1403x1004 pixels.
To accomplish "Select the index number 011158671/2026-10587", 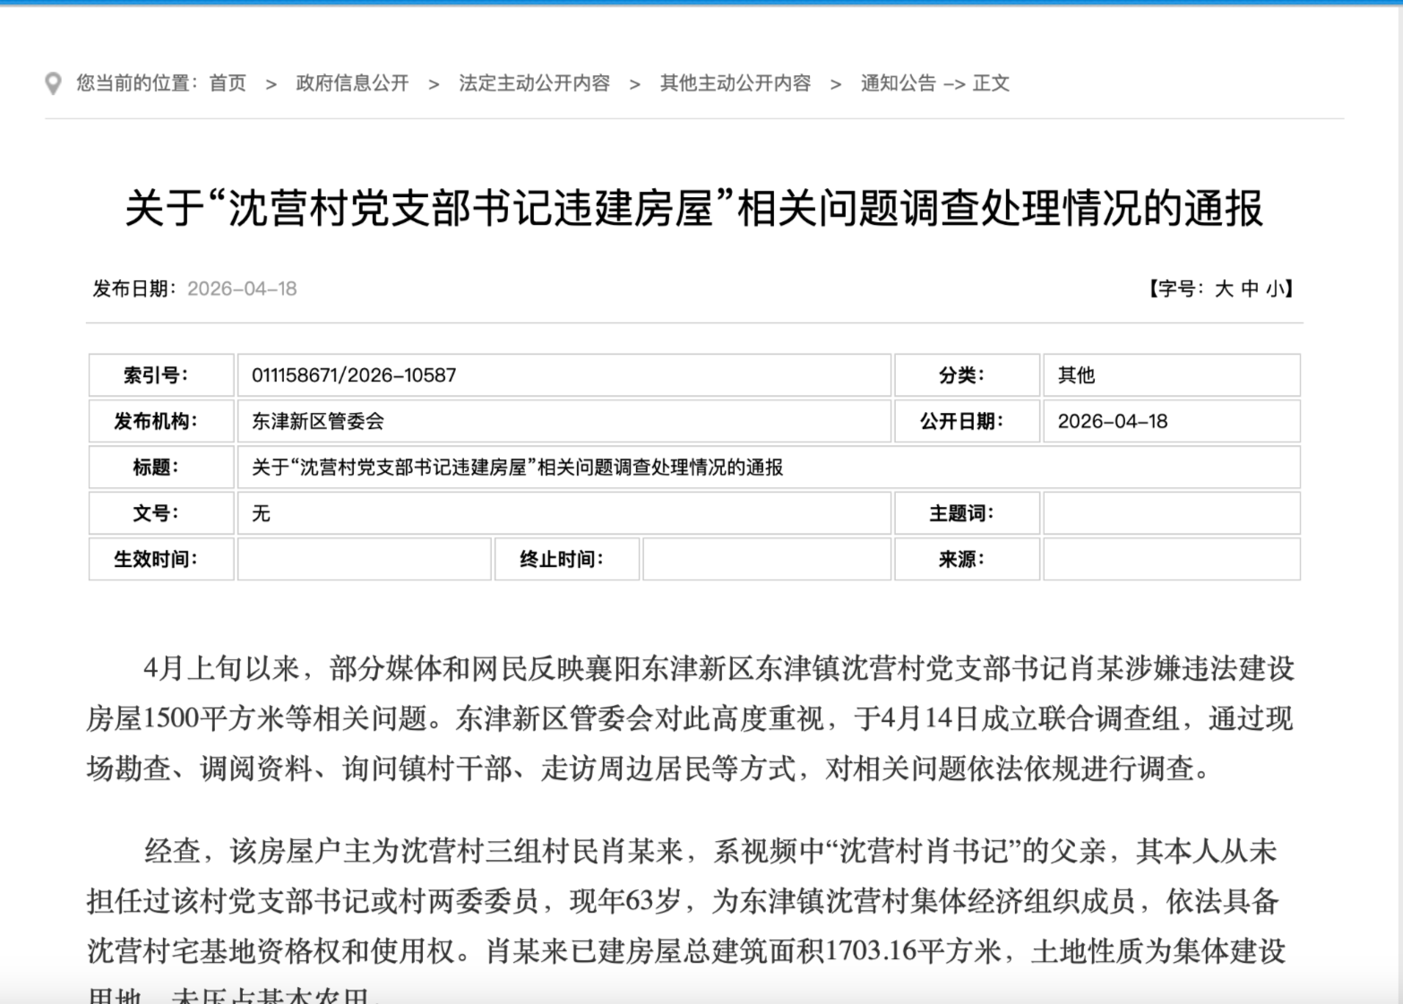I will [x=354, y=375].
